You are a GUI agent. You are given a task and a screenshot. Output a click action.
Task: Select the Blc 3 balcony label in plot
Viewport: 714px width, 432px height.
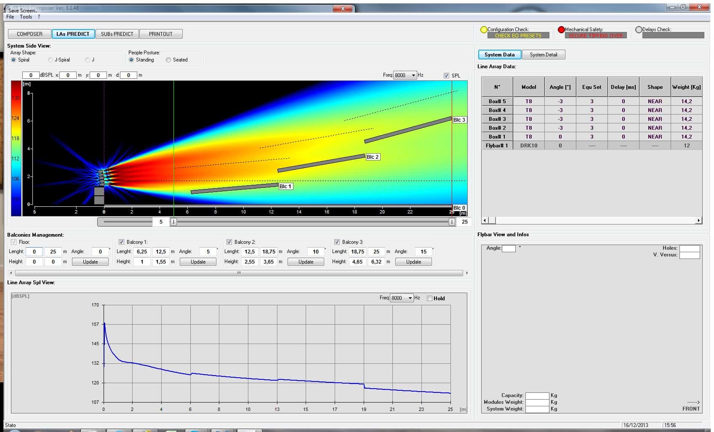[459, 120]
